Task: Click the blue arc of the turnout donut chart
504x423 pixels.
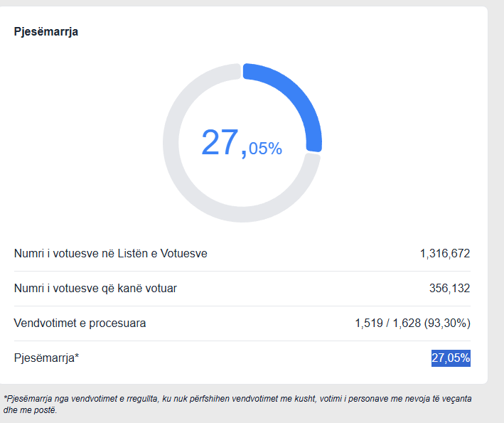Action: (300, 100)
